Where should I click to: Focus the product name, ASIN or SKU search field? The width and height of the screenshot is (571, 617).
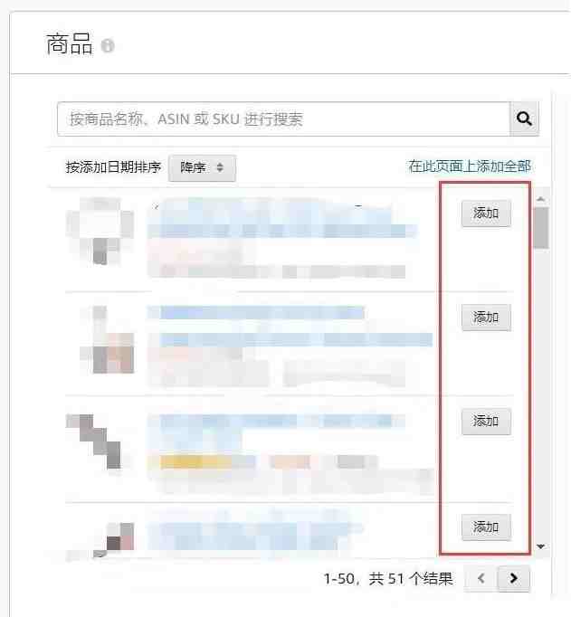[x=283, y=119]
